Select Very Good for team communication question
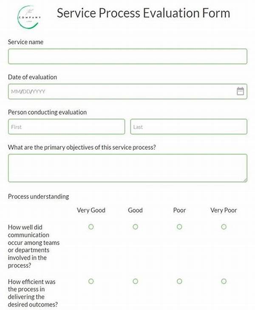The height and width of the screenshot is (310, 255). pos(91,227)
